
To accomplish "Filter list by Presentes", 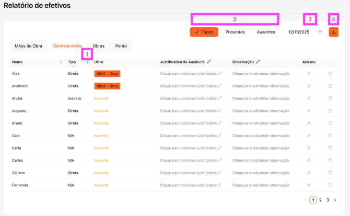I will [235, 32].
